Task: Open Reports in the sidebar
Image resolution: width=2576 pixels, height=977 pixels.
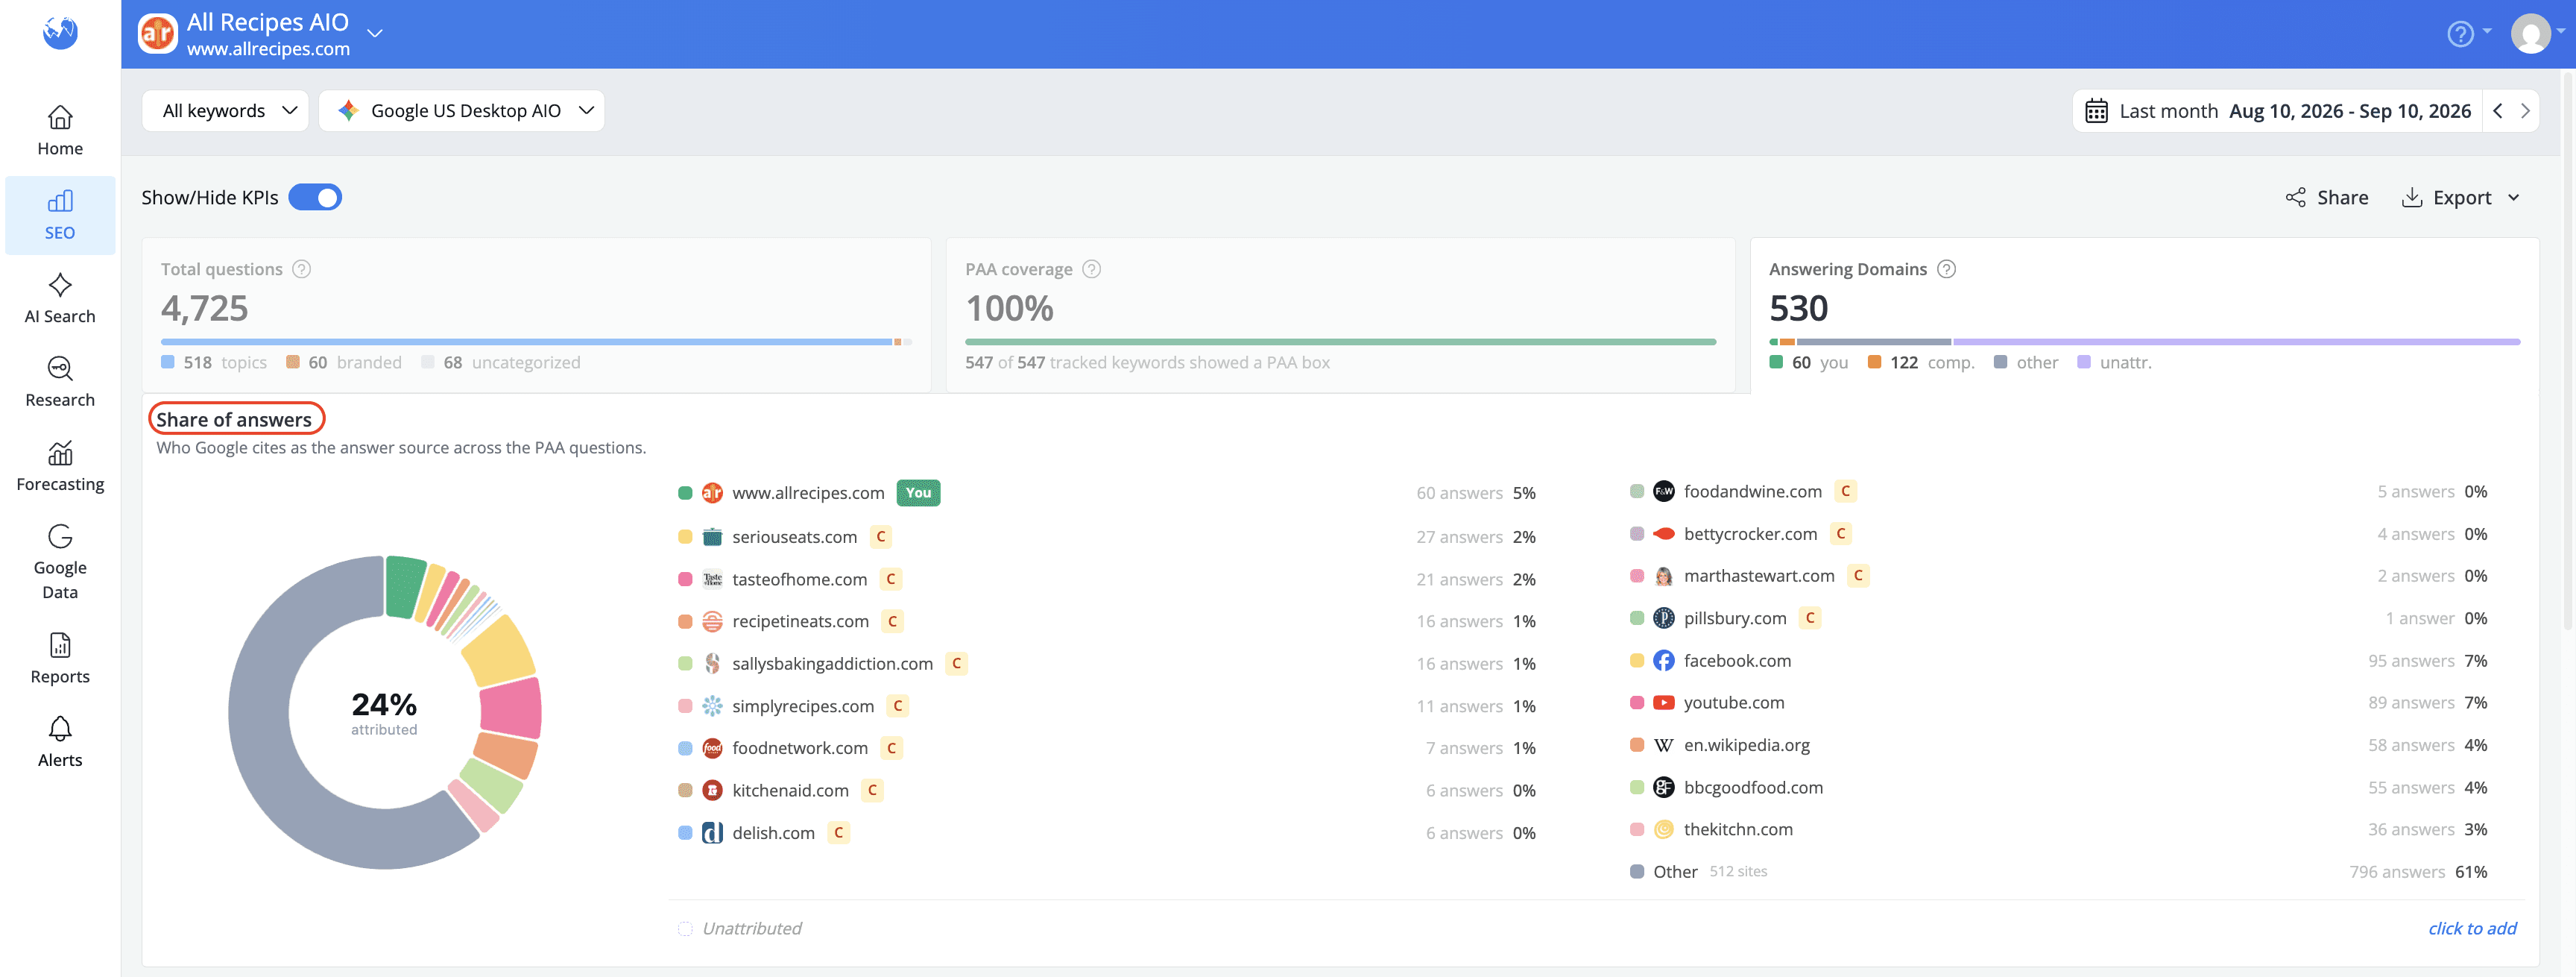Action: point(60,659)
